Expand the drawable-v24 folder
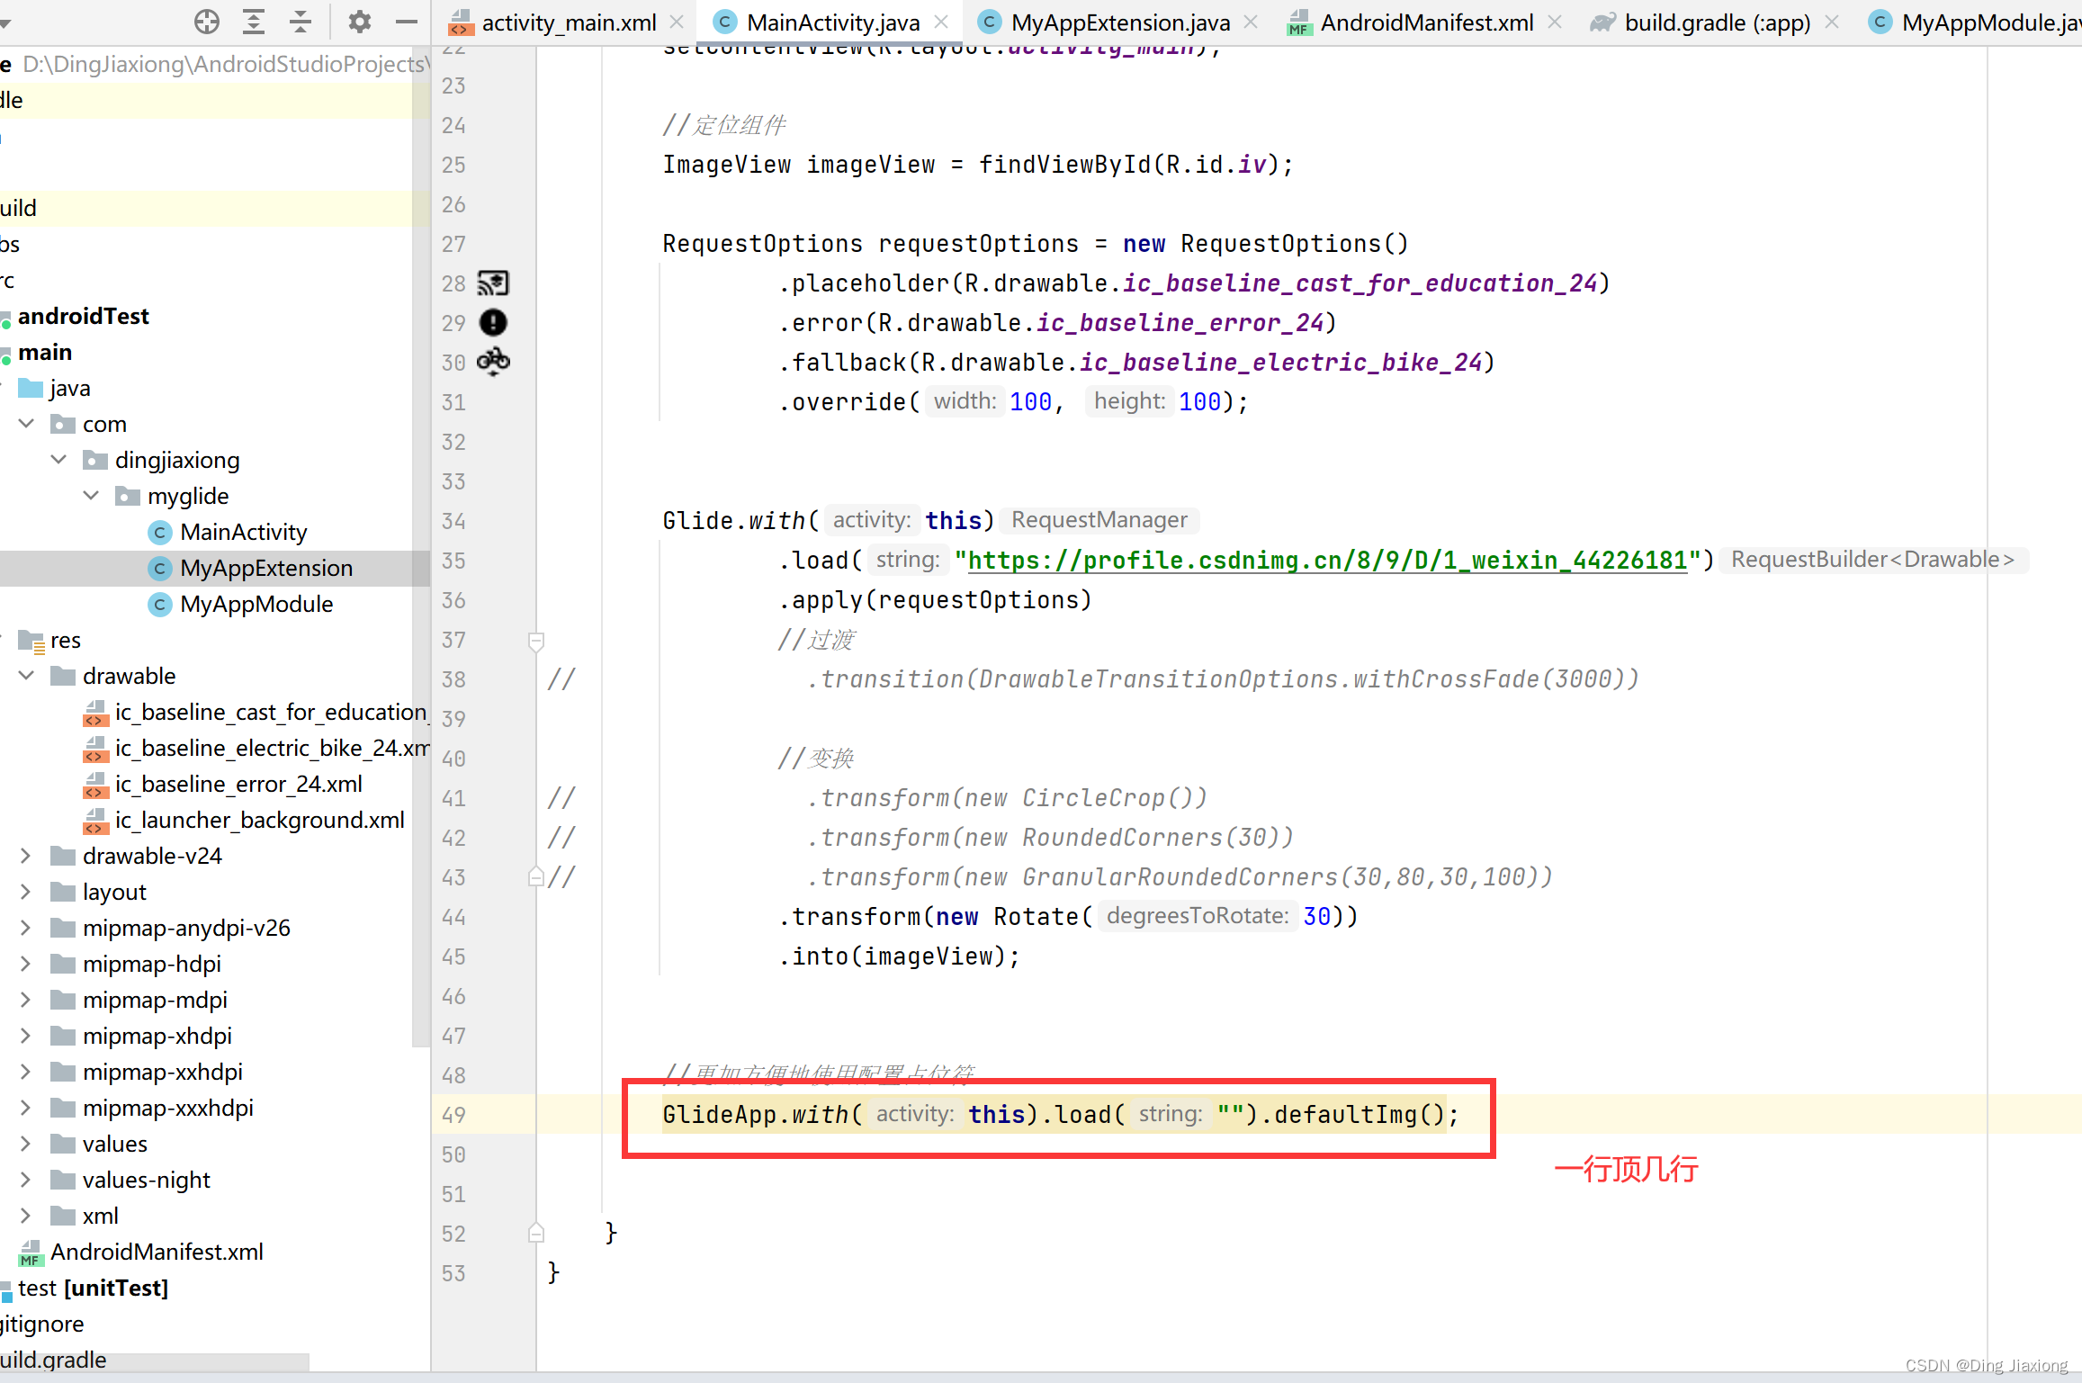Image resolution: width=2082 pixels, height=1383 pixels. click(x=26, y=855)
